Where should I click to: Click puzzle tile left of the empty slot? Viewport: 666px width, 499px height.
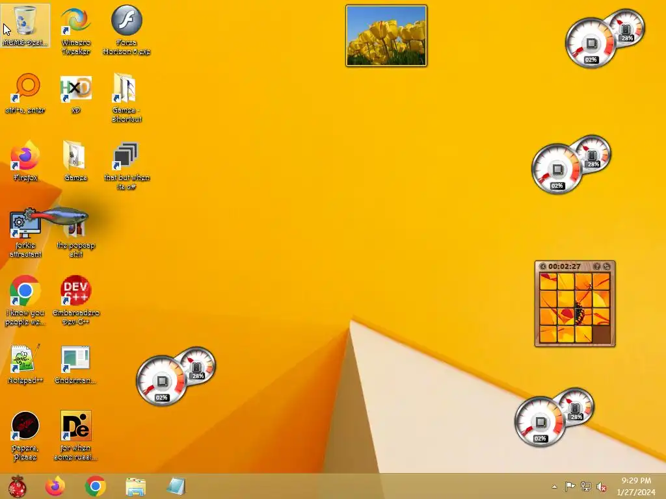click(x=583, y=334)
